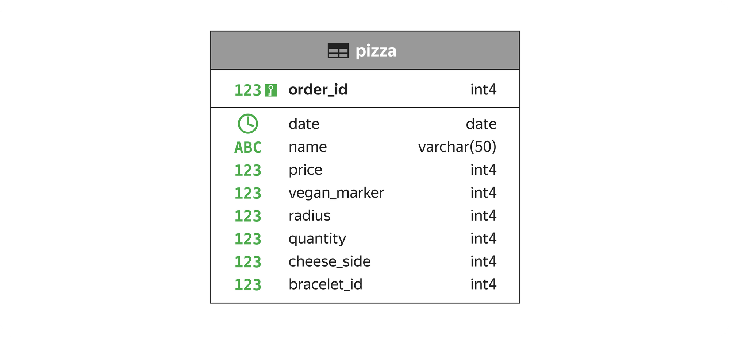The height and width of the screenshot is (338, 730).
Task: Click the int4 type of order_id
Action: click(x=483, y=90)
